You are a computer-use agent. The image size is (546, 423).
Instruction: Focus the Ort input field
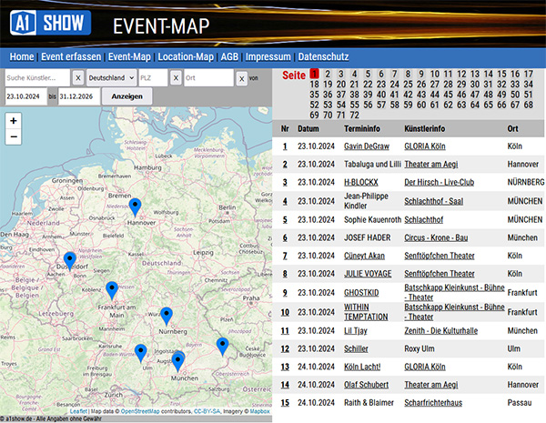coord(208,77)
